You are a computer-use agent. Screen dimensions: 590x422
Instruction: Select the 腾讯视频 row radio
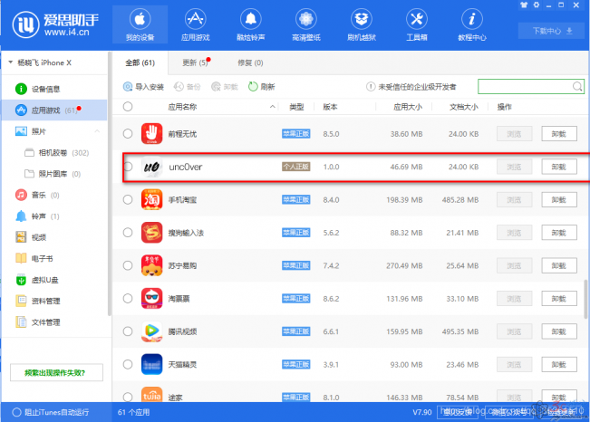128,331
